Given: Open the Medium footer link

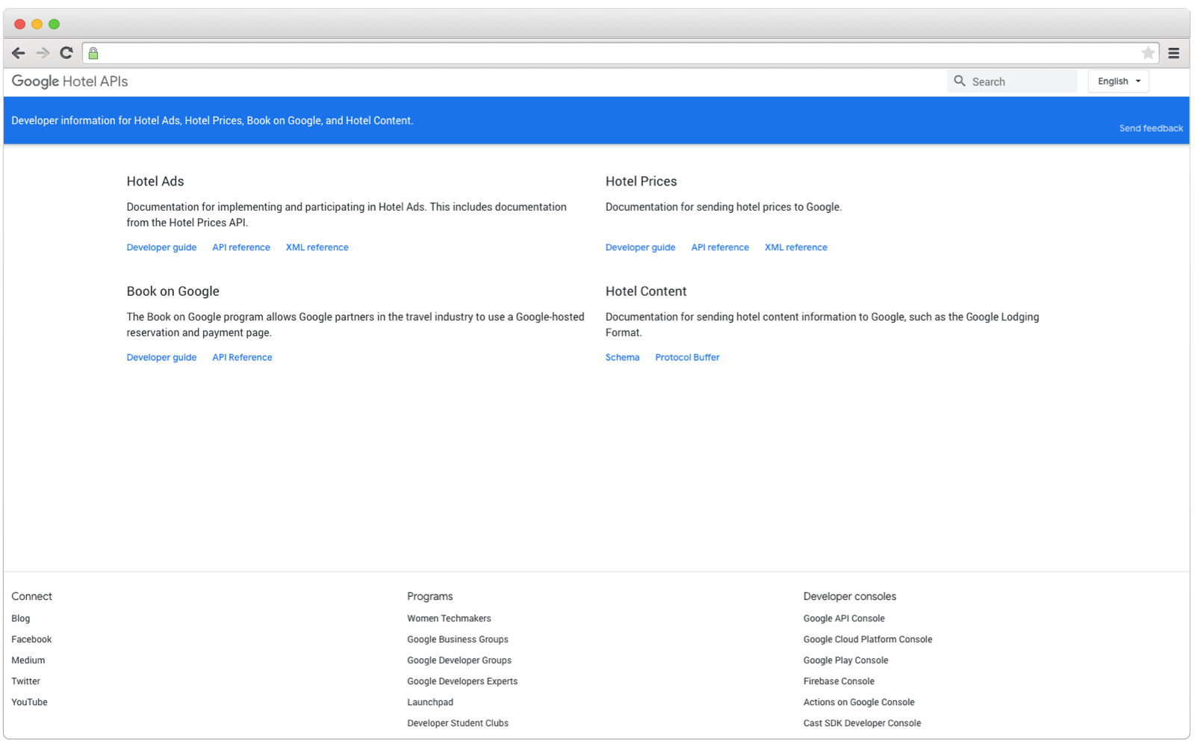Looking at the screenshot, I should [x=28, y=660].
